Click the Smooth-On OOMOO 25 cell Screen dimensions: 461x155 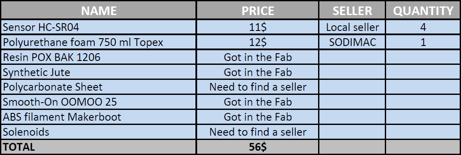click(99, 102)
